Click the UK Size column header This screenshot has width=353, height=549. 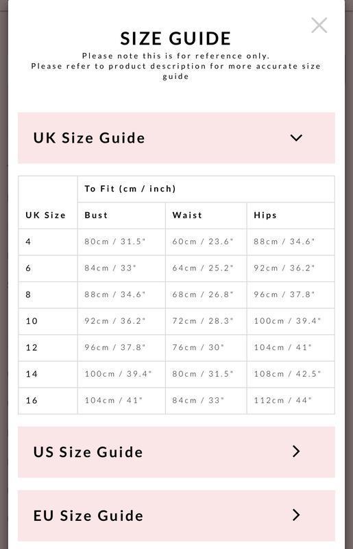click(x=45, y=215)
